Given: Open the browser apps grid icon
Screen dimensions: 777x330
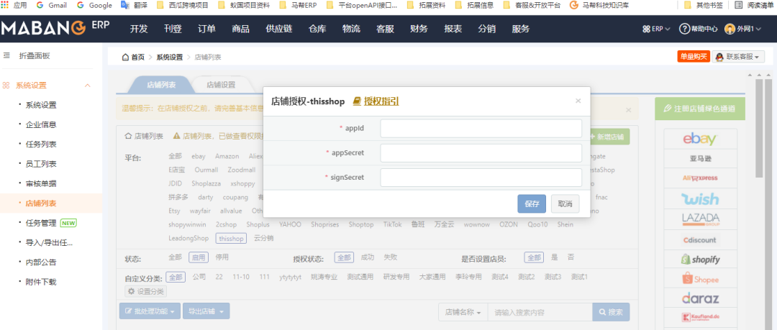Looking at the screenshot, I should 5,6.
